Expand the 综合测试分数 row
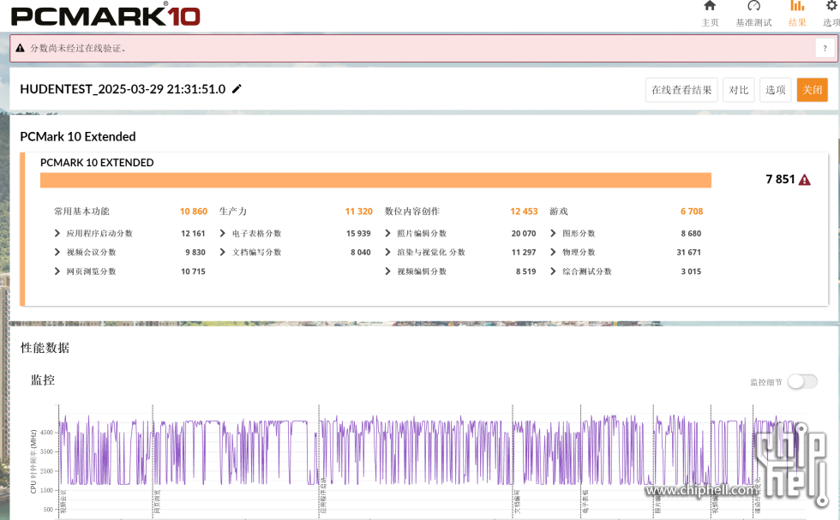 pyautogui.click(x=554, y=272)
